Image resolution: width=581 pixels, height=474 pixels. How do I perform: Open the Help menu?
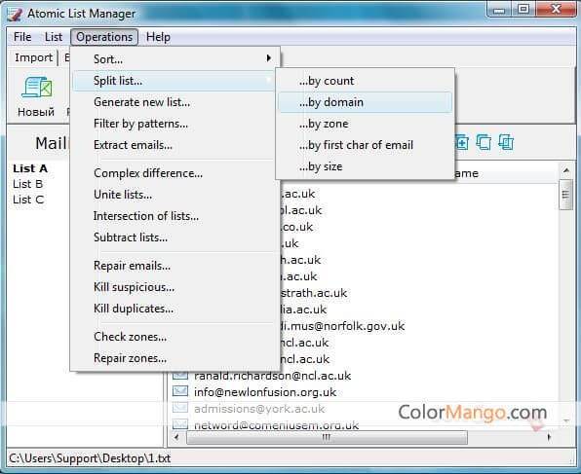click(158, 37)
